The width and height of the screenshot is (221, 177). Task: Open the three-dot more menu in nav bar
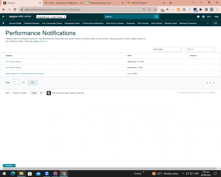pos(208,23)
